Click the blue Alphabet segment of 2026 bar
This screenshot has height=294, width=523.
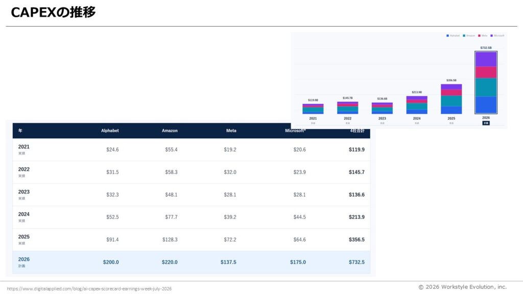tap(486, 105)
